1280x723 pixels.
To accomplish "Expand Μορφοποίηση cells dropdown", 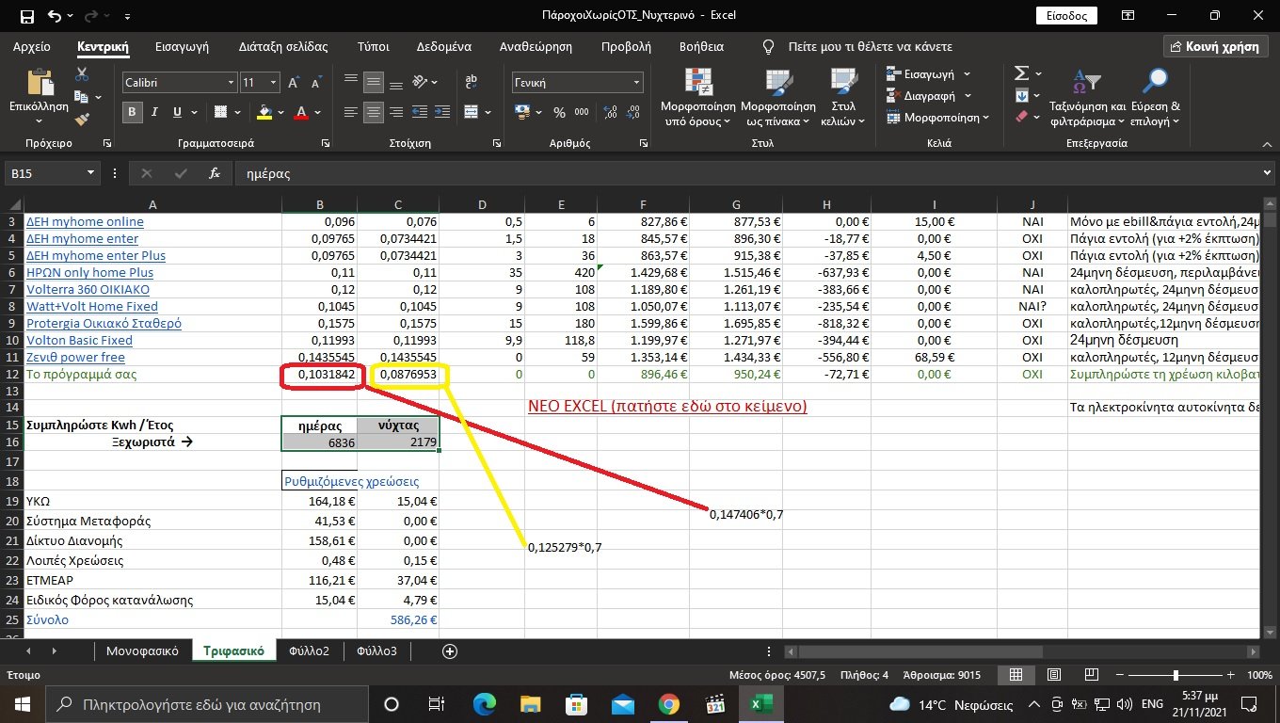I will tap(985, 118).
